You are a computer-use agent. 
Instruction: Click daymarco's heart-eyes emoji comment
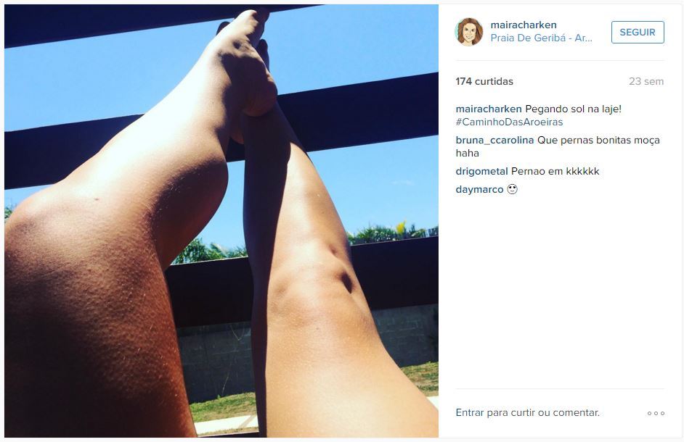pyautogui.click(x=512, y=189)
